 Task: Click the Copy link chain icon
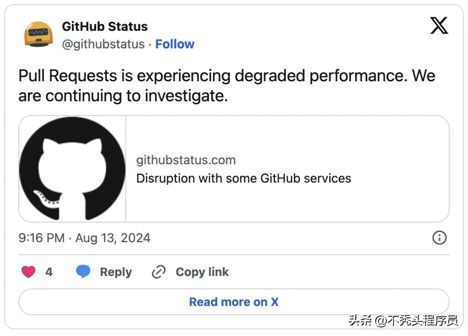[159, 272]
